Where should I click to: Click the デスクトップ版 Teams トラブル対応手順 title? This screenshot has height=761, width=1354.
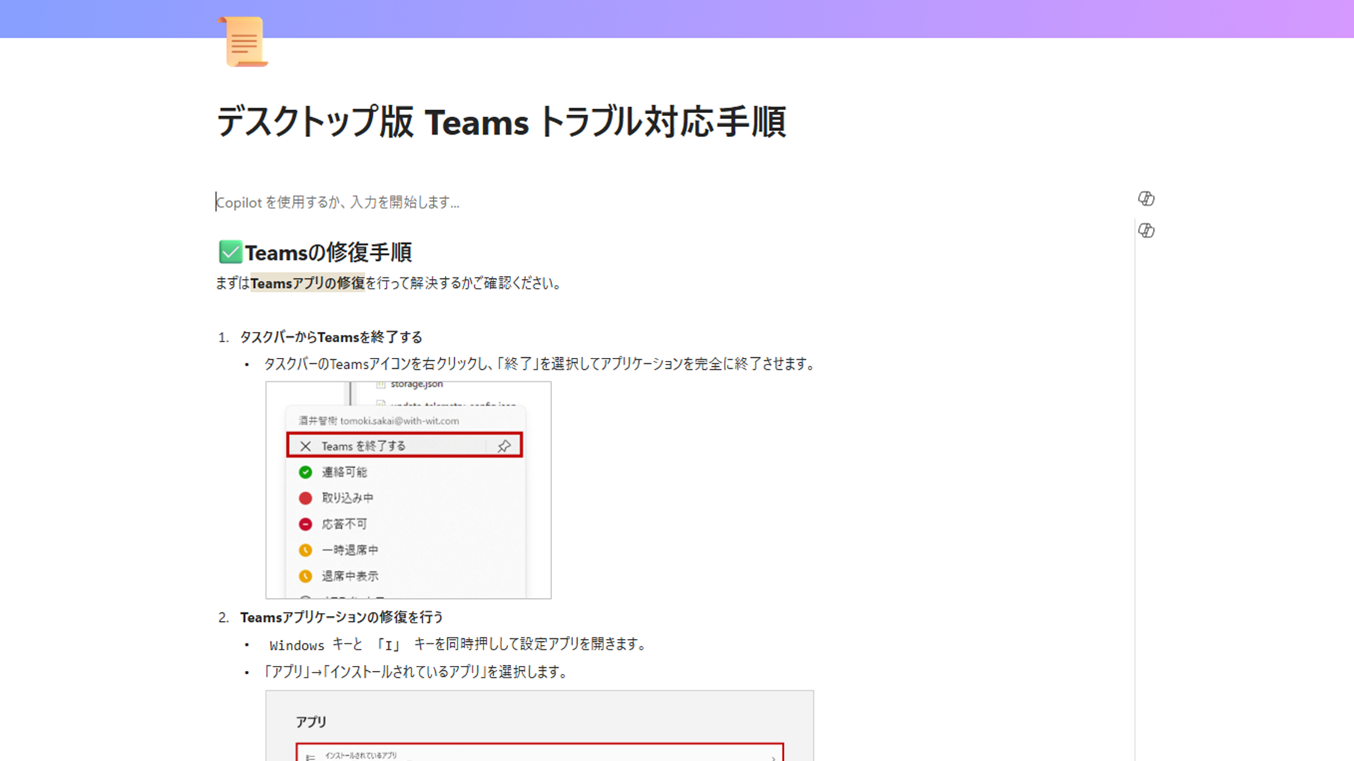point(501,121)
